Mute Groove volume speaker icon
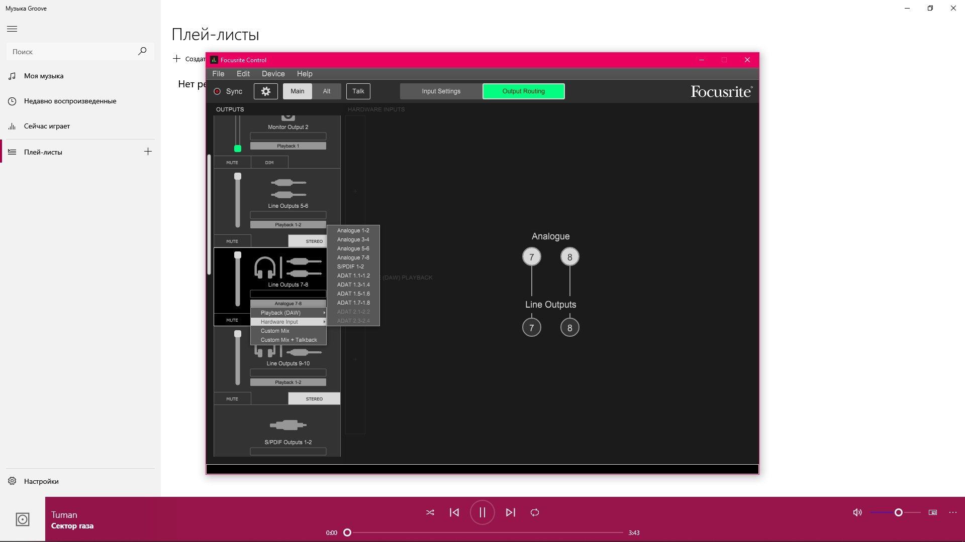 click(x=857, y=512)
